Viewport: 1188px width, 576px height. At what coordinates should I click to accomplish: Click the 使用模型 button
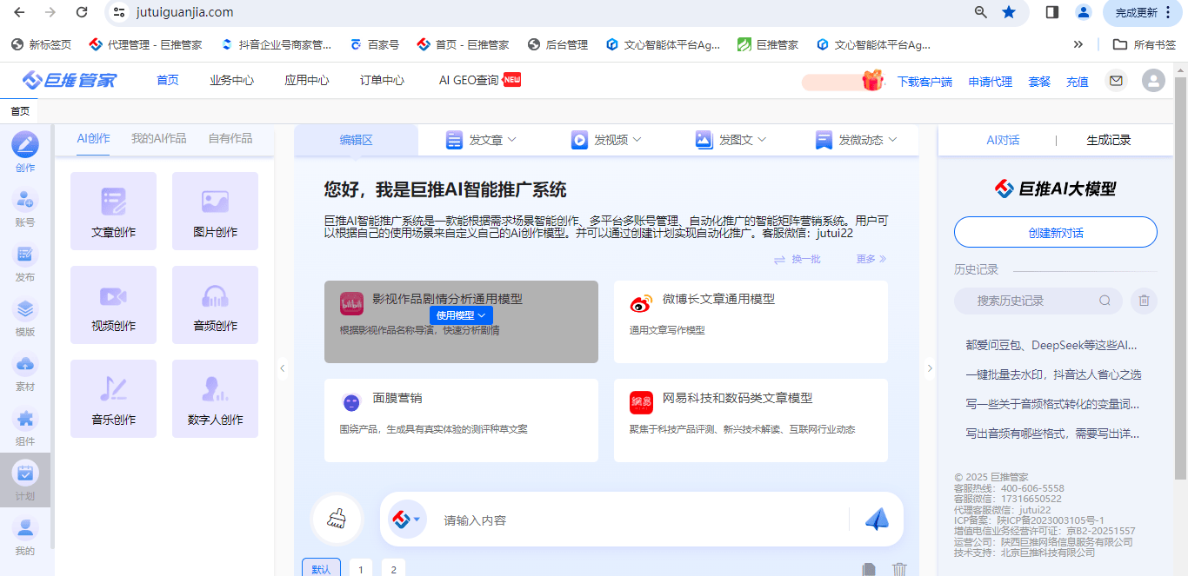pyautogui.click(x=461, y=315)
